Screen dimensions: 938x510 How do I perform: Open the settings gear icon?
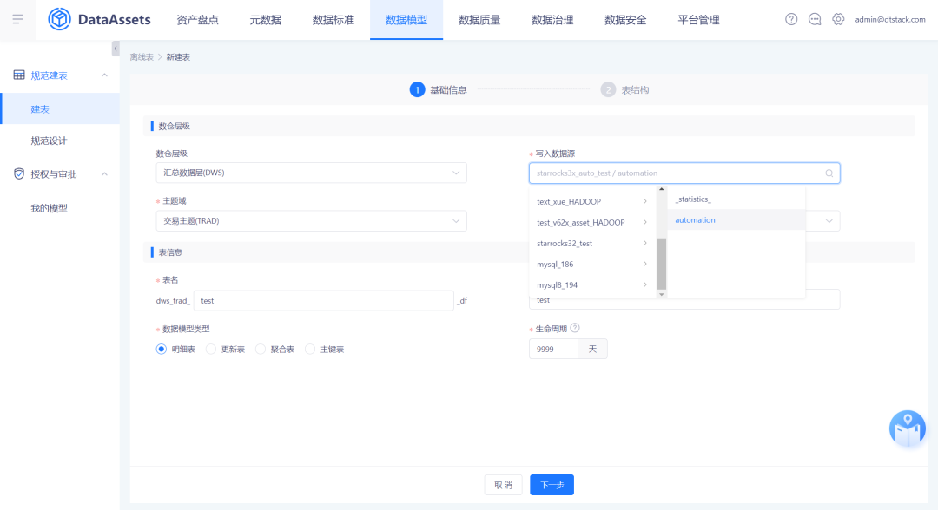tap(838, 19)
